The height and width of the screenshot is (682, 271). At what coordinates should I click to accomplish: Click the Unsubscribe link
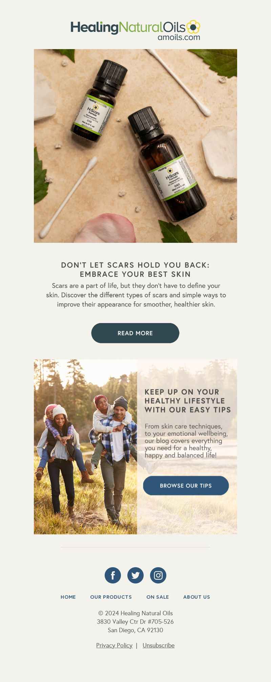coord(159,645)
